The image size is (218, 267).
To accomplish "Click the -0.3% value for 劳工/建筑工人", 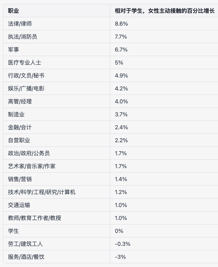I will [123, 244].
